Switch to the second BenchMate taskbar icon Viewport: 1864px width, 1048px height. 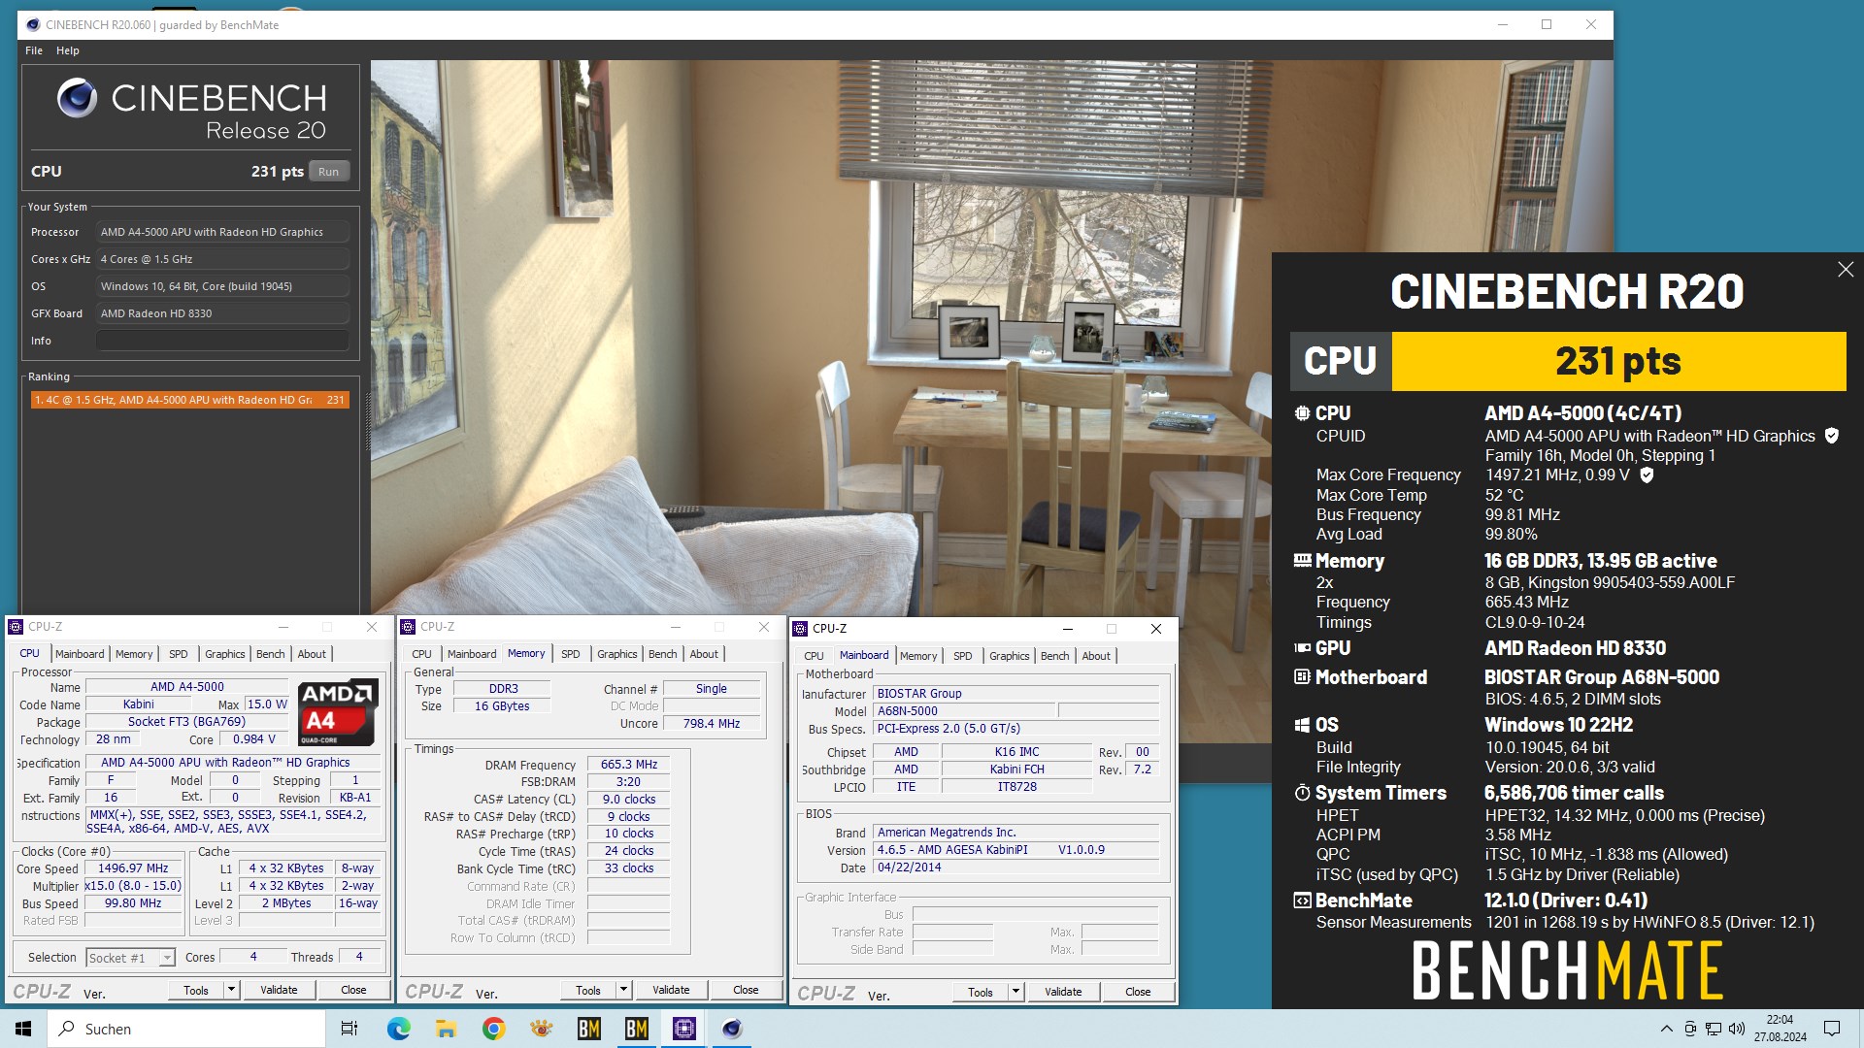pos(637,1029)
